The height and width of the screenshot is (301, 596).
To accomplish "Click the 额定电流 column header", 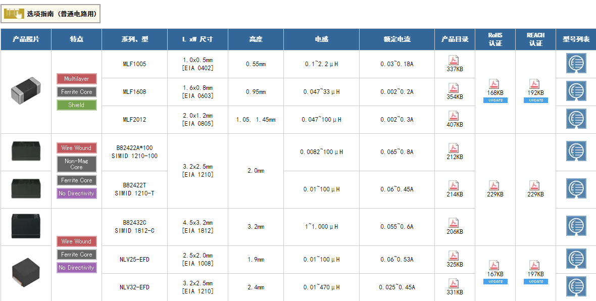I will [x=396, y=39].
